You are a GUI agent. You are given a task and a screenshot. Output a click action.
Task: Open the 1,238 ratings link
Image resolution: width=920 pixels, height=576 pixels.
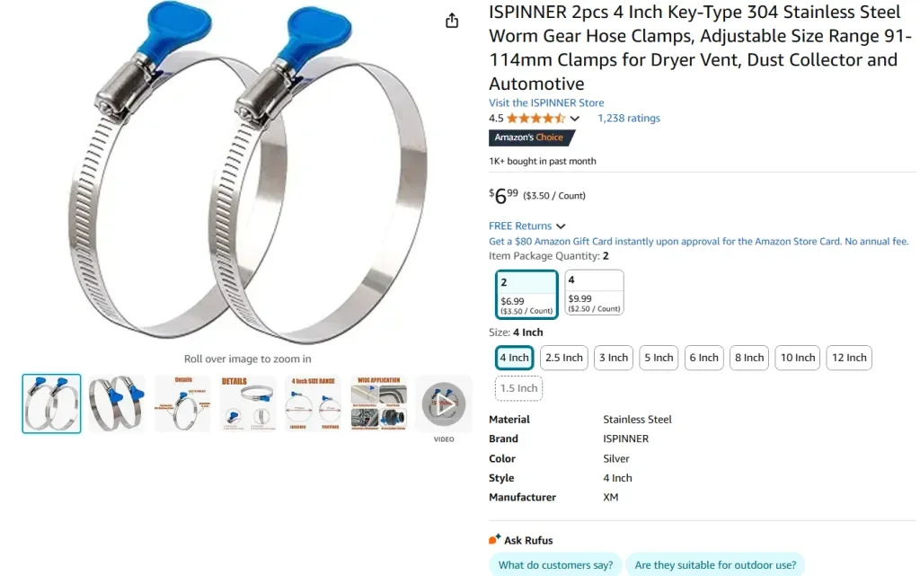coord(628,118)
